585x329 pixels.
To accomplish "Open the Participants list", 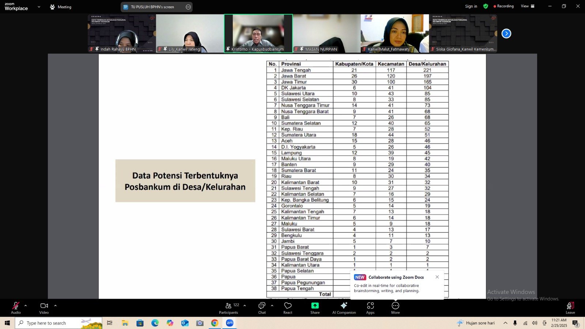I will click(x=229, y=308).
